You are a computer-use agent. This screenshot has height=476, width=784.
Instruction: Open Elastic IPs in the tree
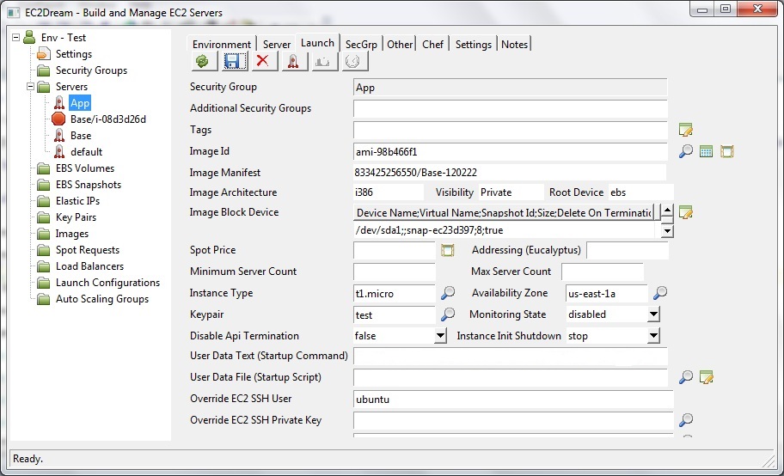pyautogui.click(x=77, y=200)
